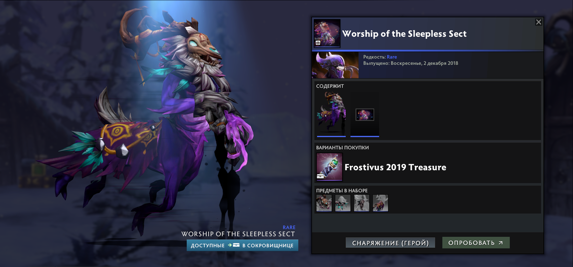
Task: Close the item details panel
Action: [539, 22]
